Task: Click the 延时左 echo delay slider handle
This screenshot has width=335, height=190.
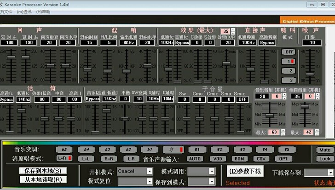Action: [x=11, y=57]
